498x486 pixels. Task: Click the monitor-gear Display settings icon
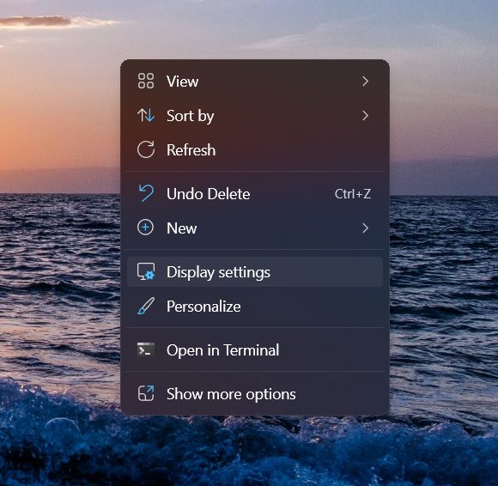(x=146, y=272)
